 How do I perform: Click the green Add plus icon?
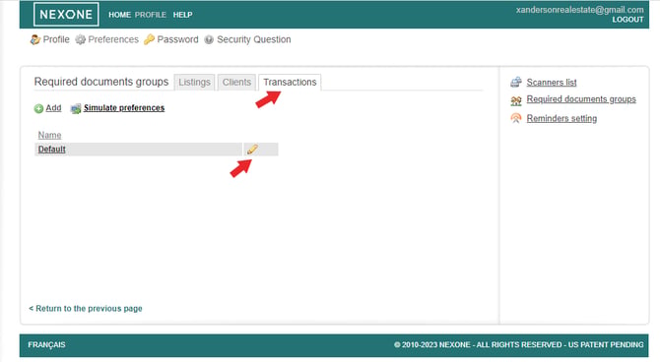click(x=38, y=108)
